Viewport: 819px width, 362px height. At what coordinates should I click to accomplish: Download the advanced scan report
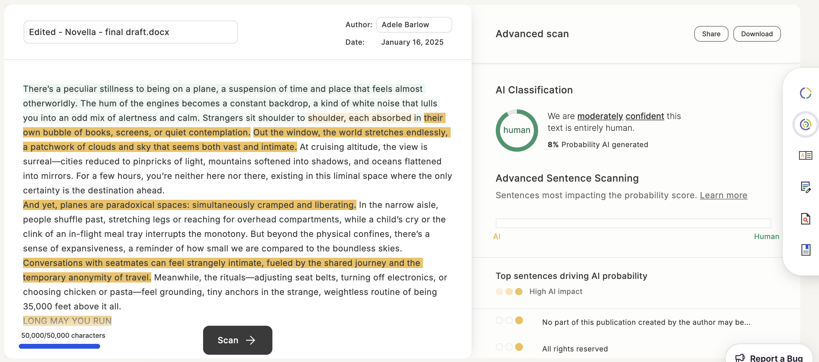pyautogui.click(x=756, y=34)
